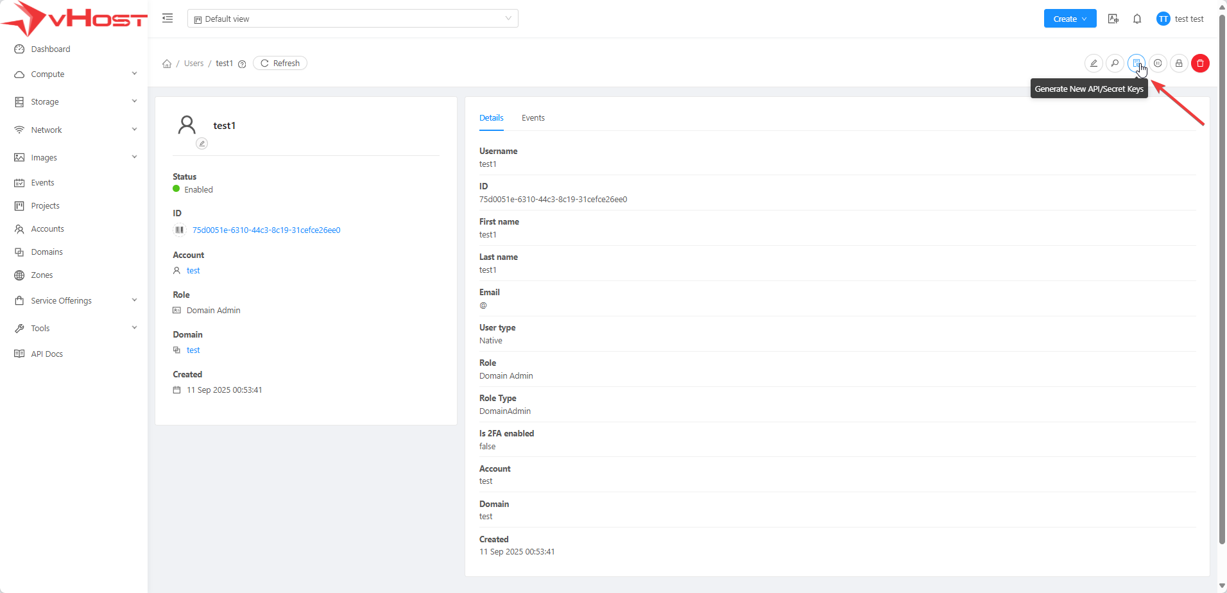Collapse the sidebar with the menu fold icon
The width and height of the screenshot is (1227, 593).
click(x=167, y=19)
